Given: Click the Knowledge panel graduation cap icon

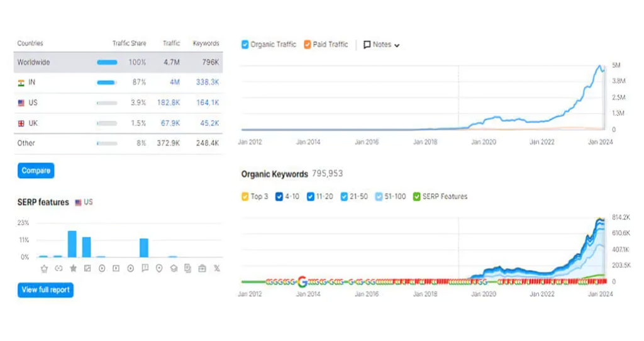Looking at the screenshot, I should coord(173,269).
